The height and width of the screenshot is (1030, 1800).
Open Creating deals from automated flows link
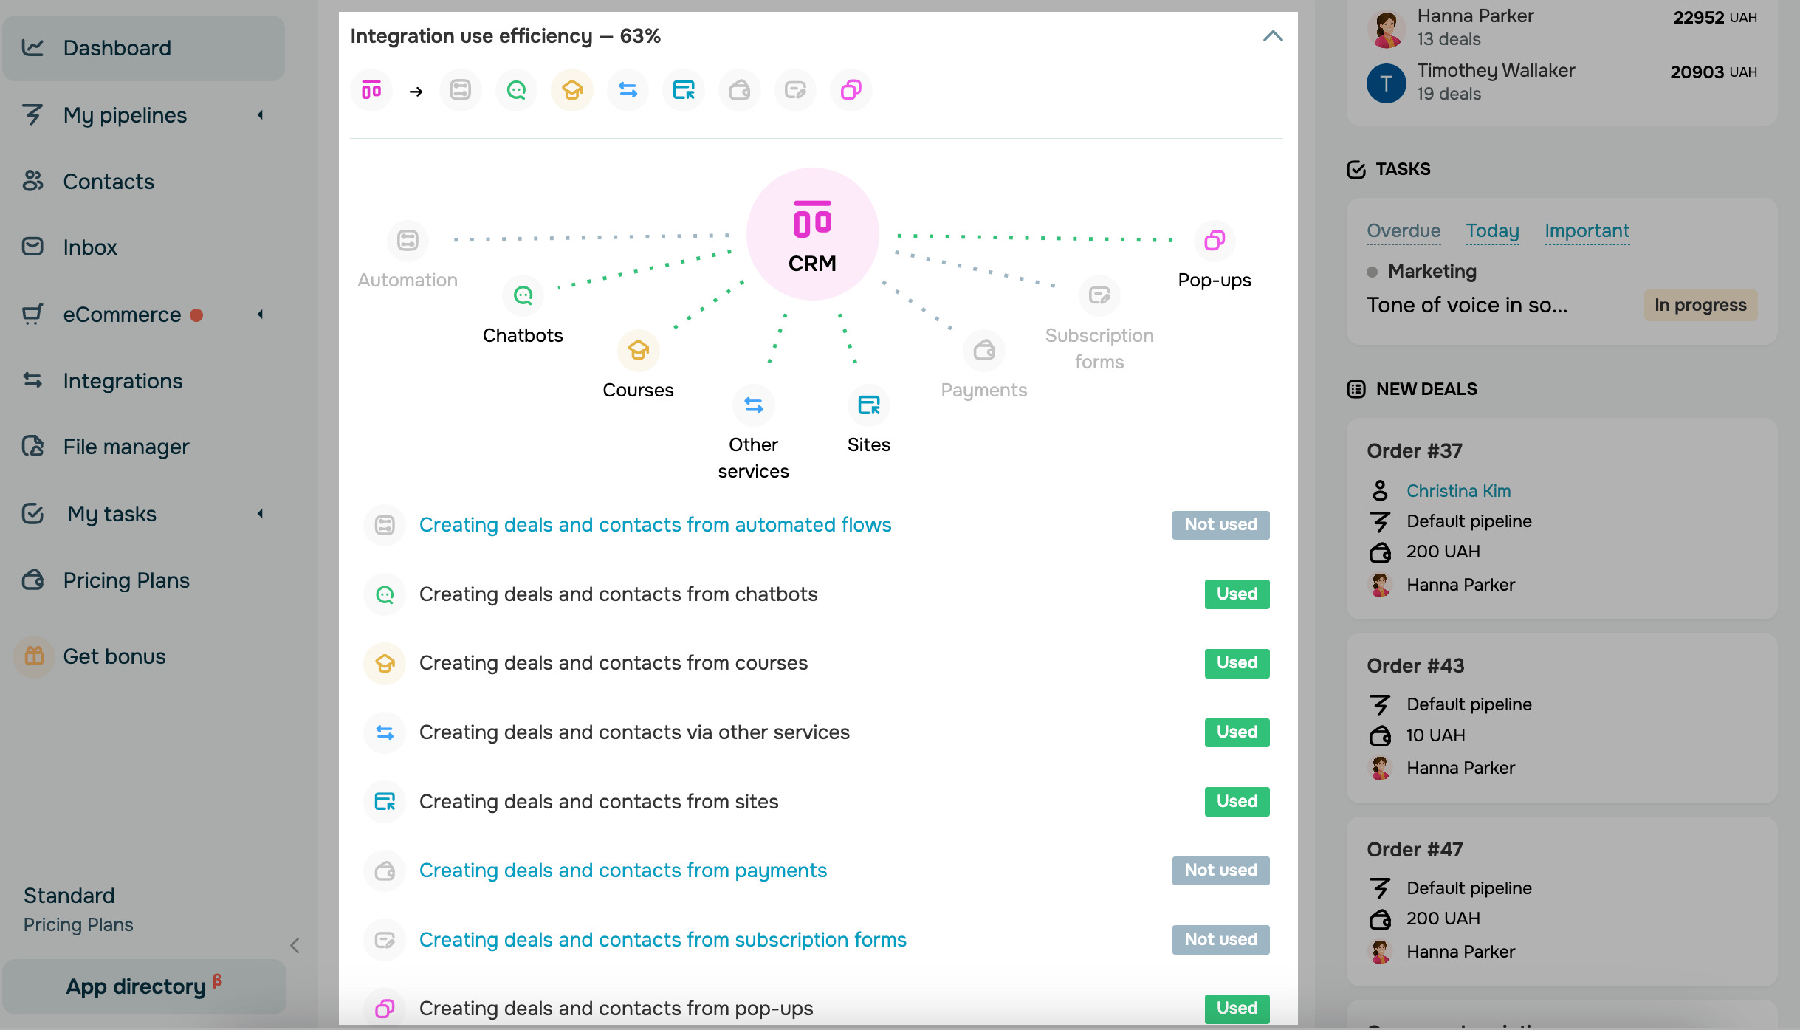[x=655, y=525]
